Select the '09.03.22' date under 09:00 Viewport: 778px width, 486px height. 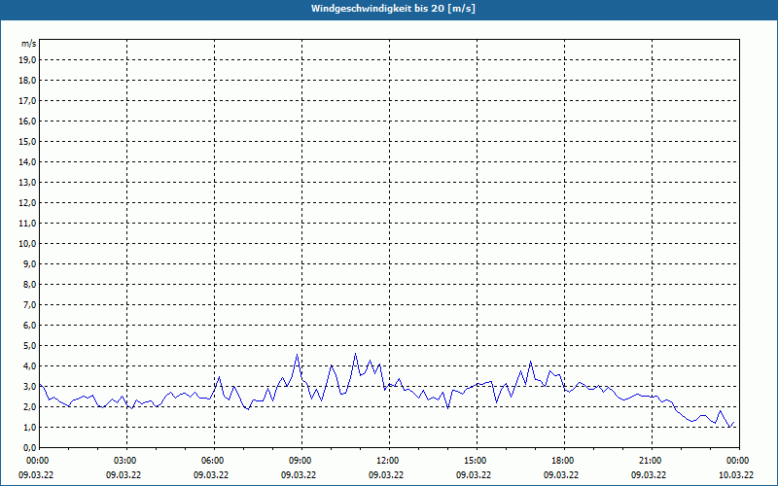click(x=299, y=475)
